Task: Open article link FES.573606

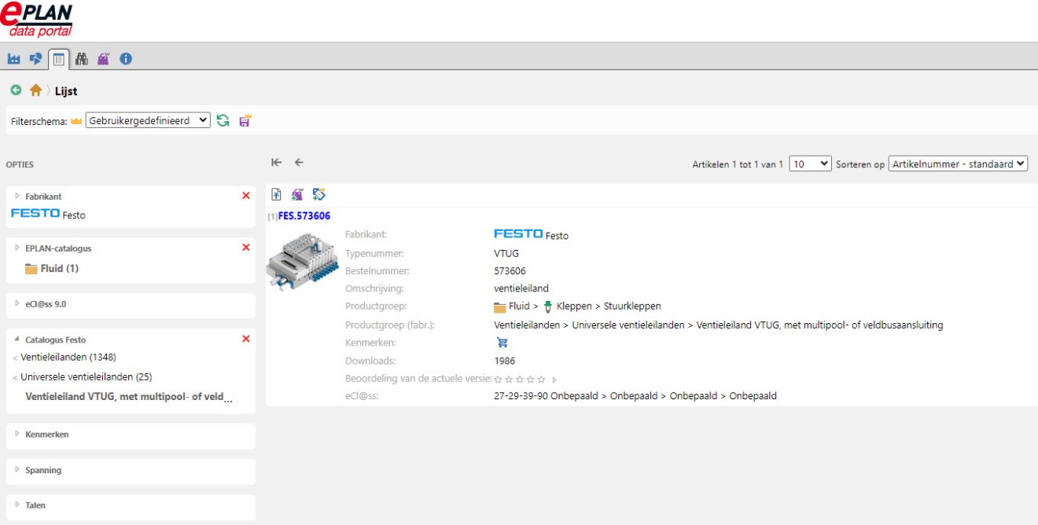Action: click(304, 216)
